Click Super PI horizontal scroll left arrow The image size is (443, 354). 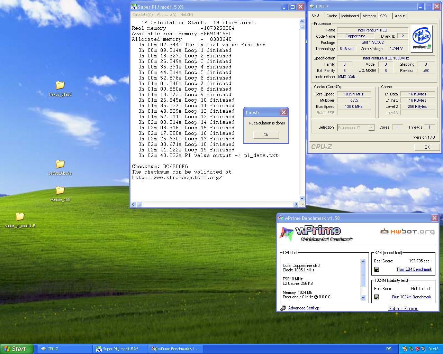coord(134,204)
